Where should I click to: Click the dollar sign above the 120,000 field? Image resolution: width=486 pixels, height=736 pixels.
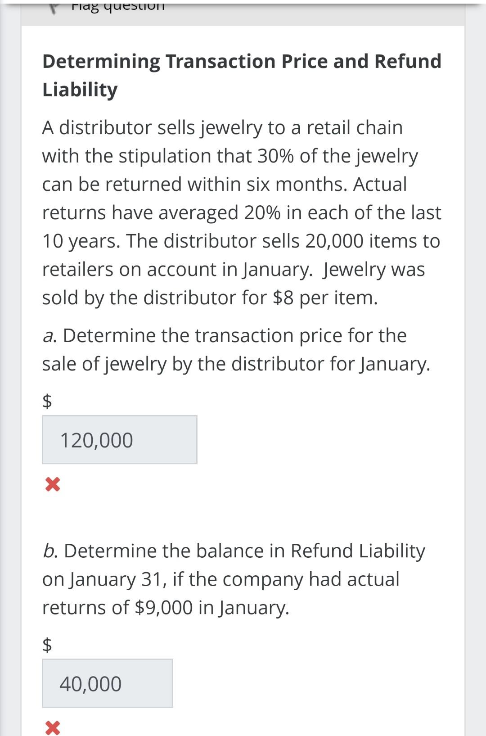coord(47,400)
